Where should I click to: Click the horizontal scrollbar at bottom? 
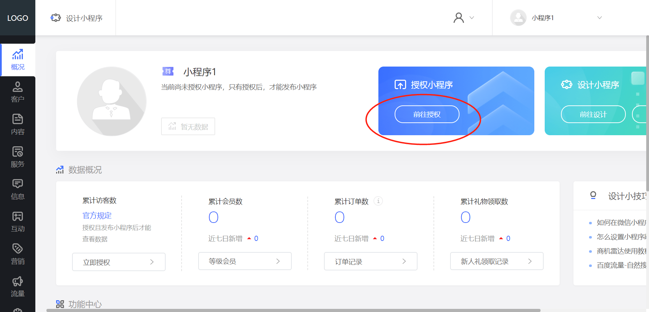293,310
